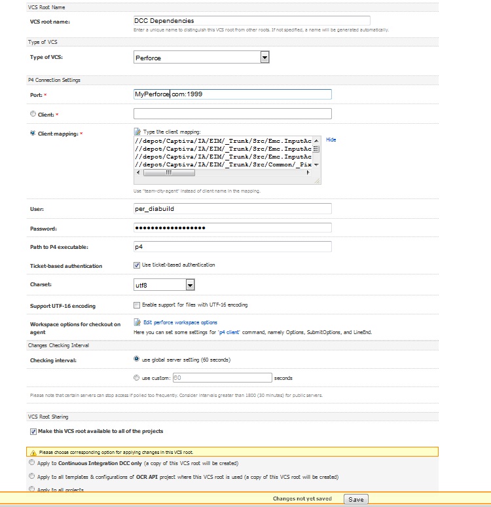Image resolution: width=491 pixels, height=507 pixels.
Task: Click the Save button
Action: pos(356,500)
